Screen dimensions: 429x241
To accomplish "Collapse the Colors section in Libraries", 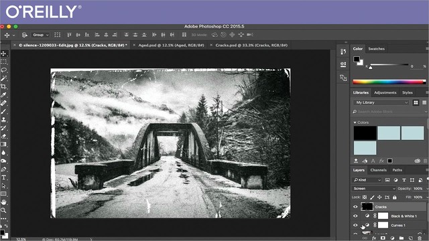I will click(355, 123).
